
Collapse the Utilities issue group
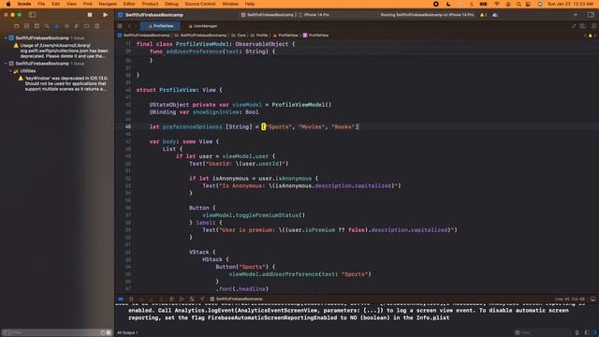coord(10,71)
